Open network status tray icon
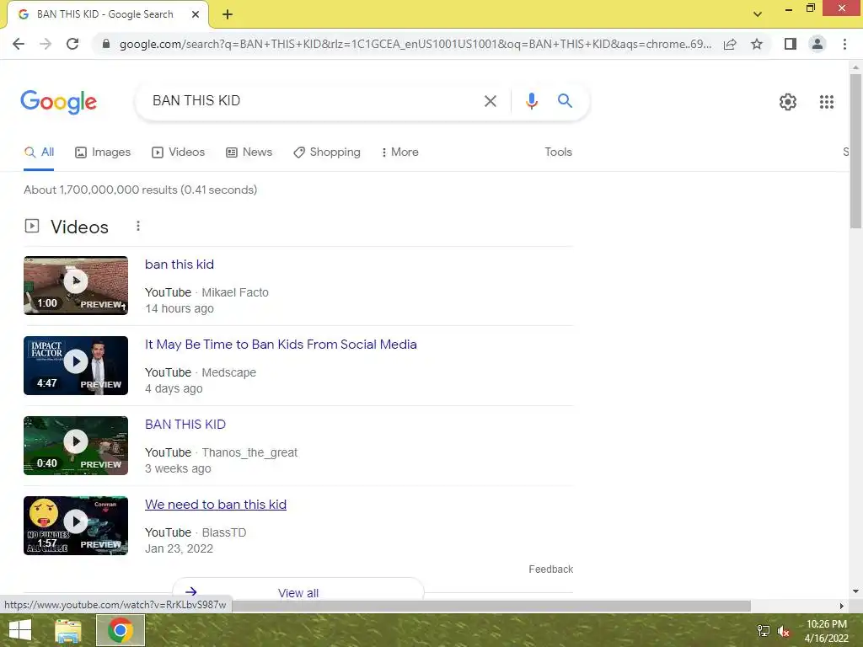863x647 pixels. (763, 631)
